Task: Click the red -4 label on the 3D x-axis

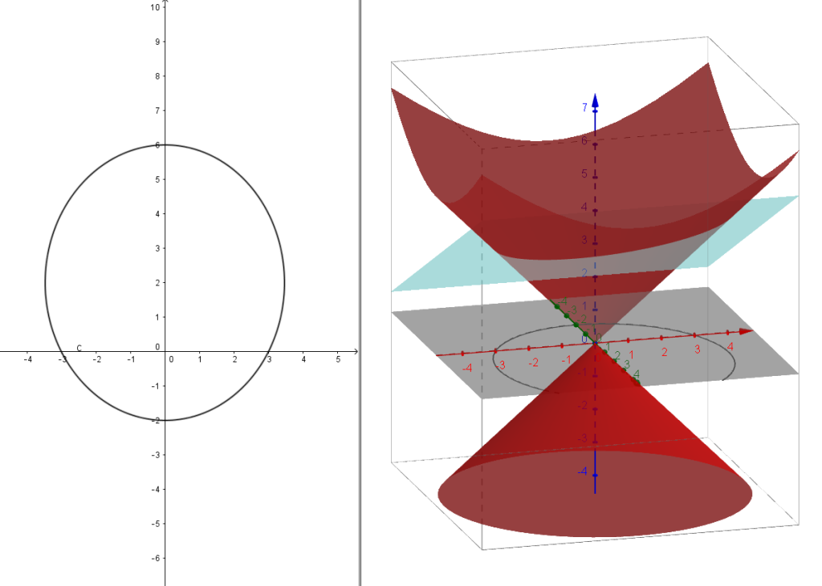Action: [x=466, y=368]
